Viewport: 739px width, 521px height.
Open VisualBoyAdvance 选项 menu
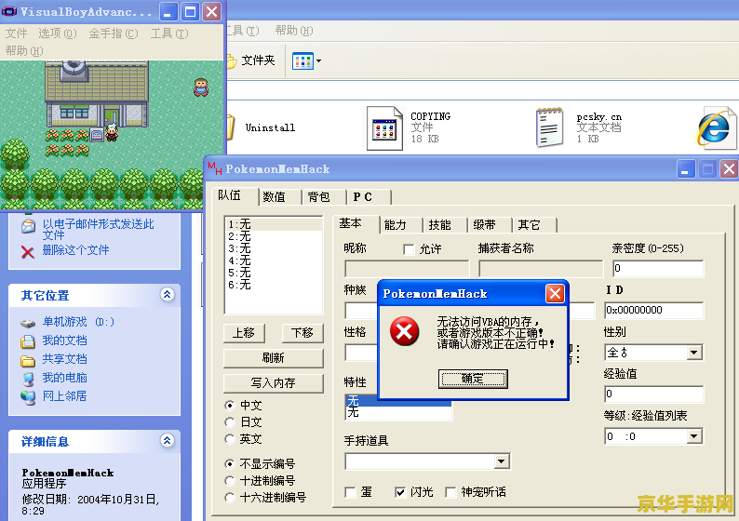click(57, 33)
